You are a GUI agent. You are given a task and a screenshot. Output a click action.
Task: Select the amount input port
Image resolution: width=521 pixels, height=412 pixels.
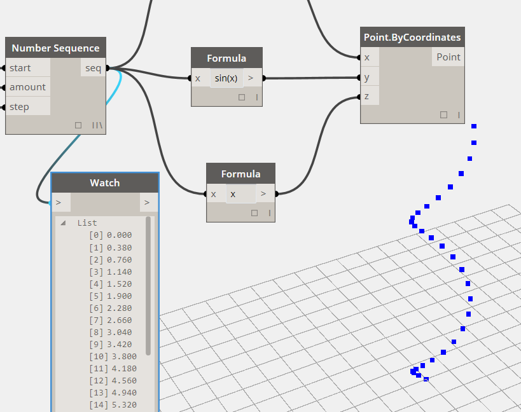(28, 87)
